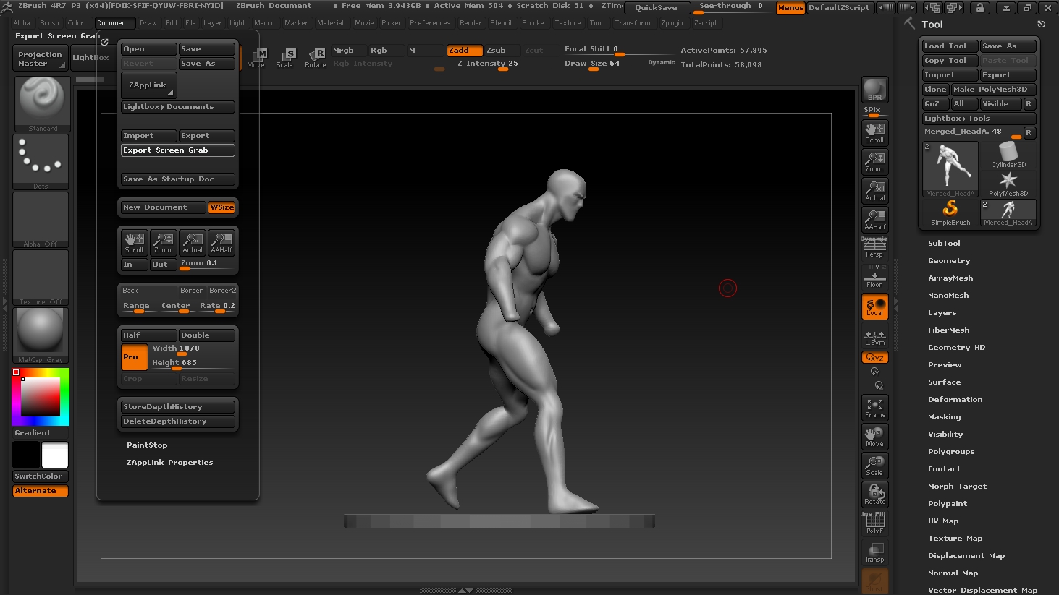
Task: Click Make PolyMesh3D button
Action: (993, 90)
